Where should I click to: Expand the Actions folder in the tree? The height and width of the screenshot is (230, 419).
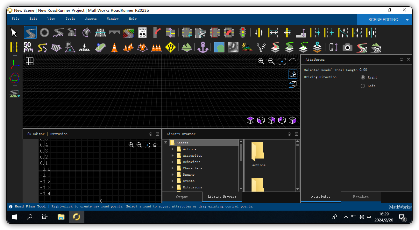click(x=172, y=149)
